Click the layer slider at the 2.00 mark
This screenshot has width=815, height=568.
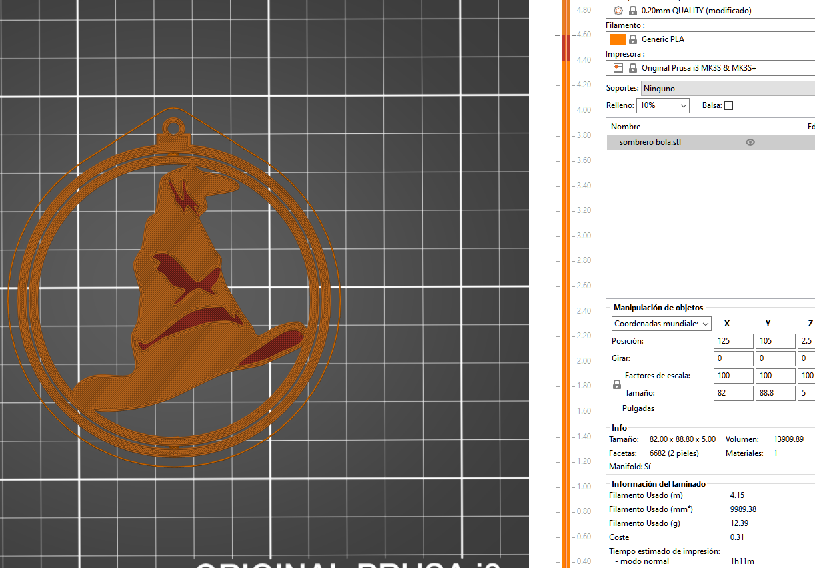point(565,361)
